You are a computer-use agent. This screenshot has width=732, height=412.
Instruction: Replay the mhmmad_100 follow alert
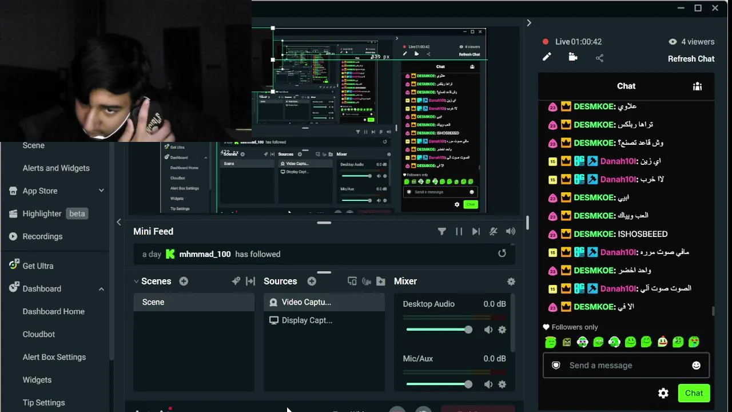click(x=502, y=253)
